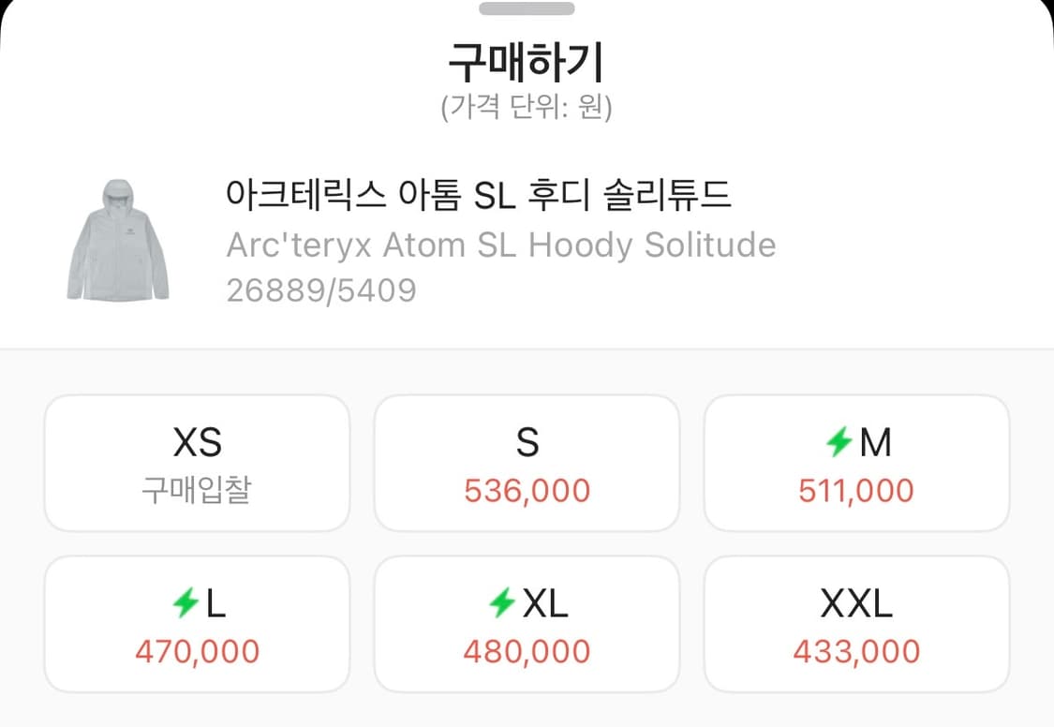
Task: Click the price 536,000 under size S
Action: (527, 490)
